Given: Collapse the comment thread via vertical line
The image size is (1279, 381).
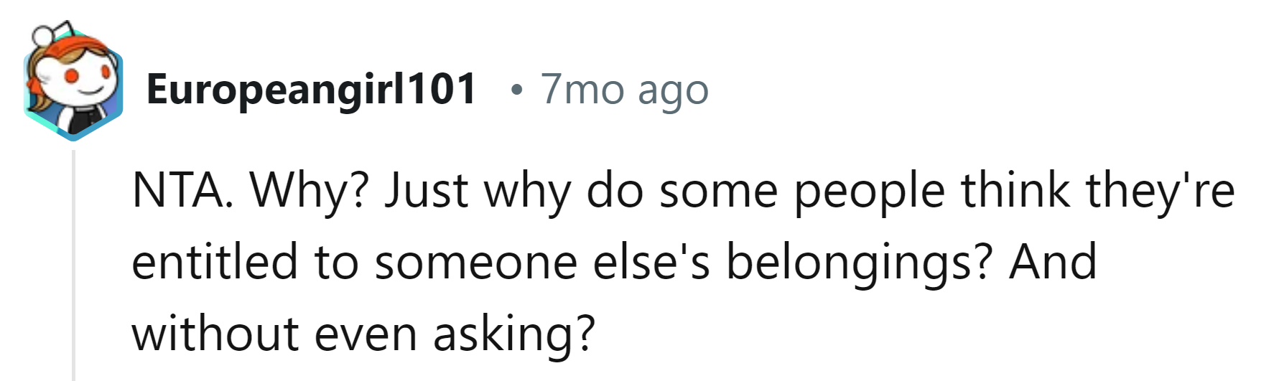Looking at the screenshot, I should click(73, 265).
